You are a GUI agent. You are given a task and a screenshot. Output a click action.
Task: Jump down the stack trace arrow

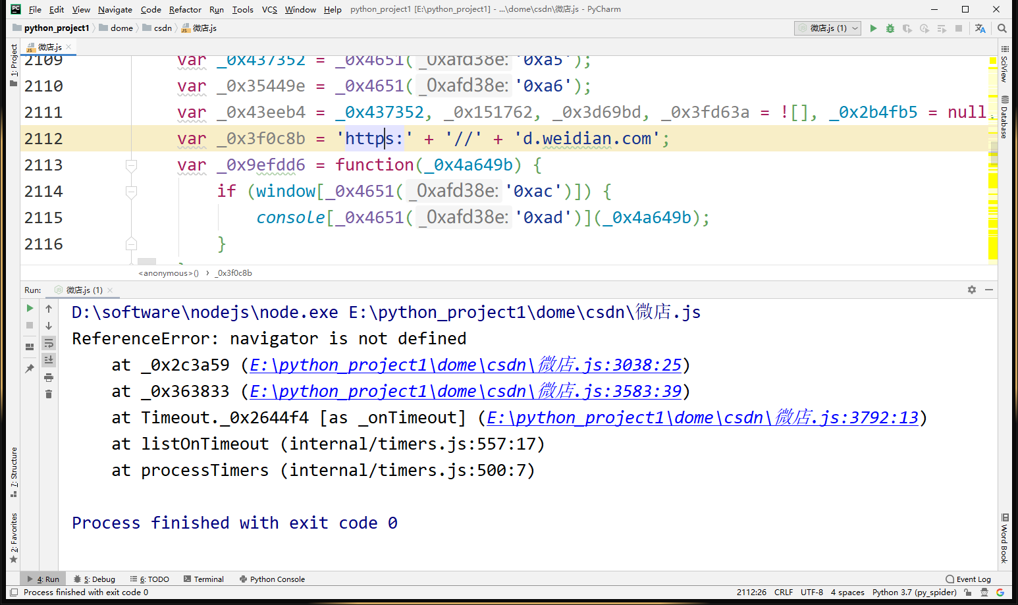[x=49, y=325]
